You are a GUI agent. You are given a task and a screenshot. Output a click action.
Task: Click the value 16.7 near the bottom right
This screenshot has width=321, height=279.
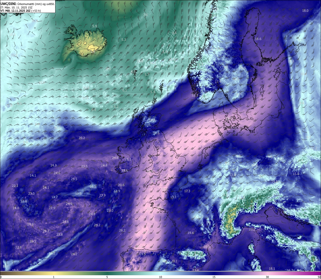tap(290, 270)
